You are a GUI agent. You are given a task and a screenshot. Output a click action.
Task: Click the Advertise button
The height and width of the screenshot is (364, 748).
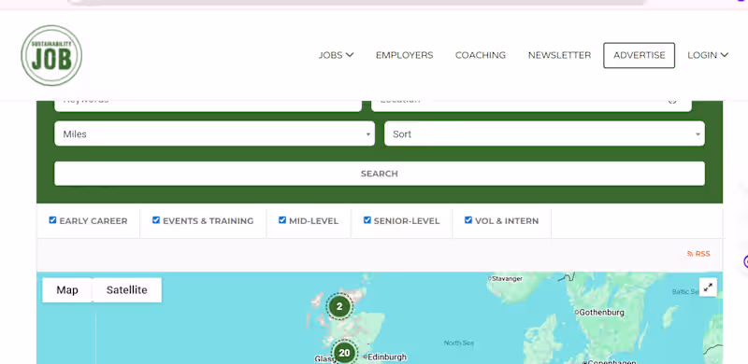640,55
